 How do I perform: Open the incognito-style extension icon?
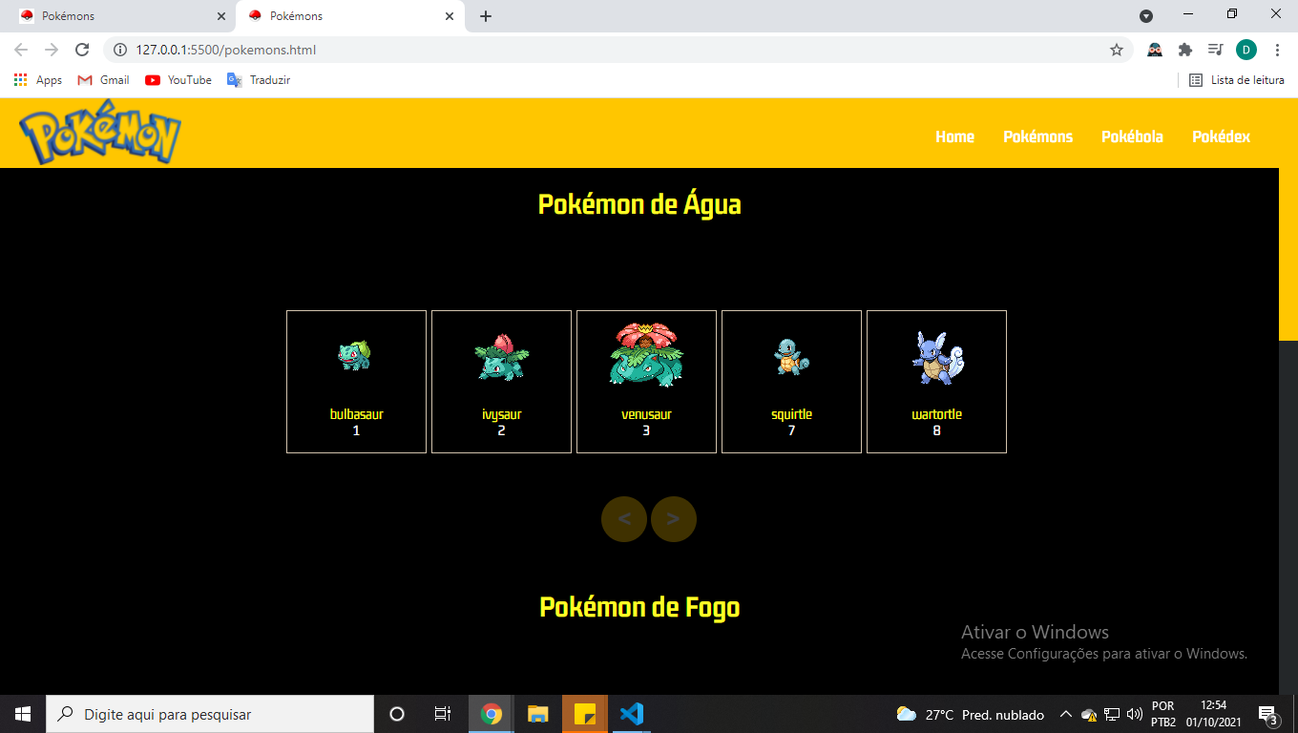(x=1155, y=50)
